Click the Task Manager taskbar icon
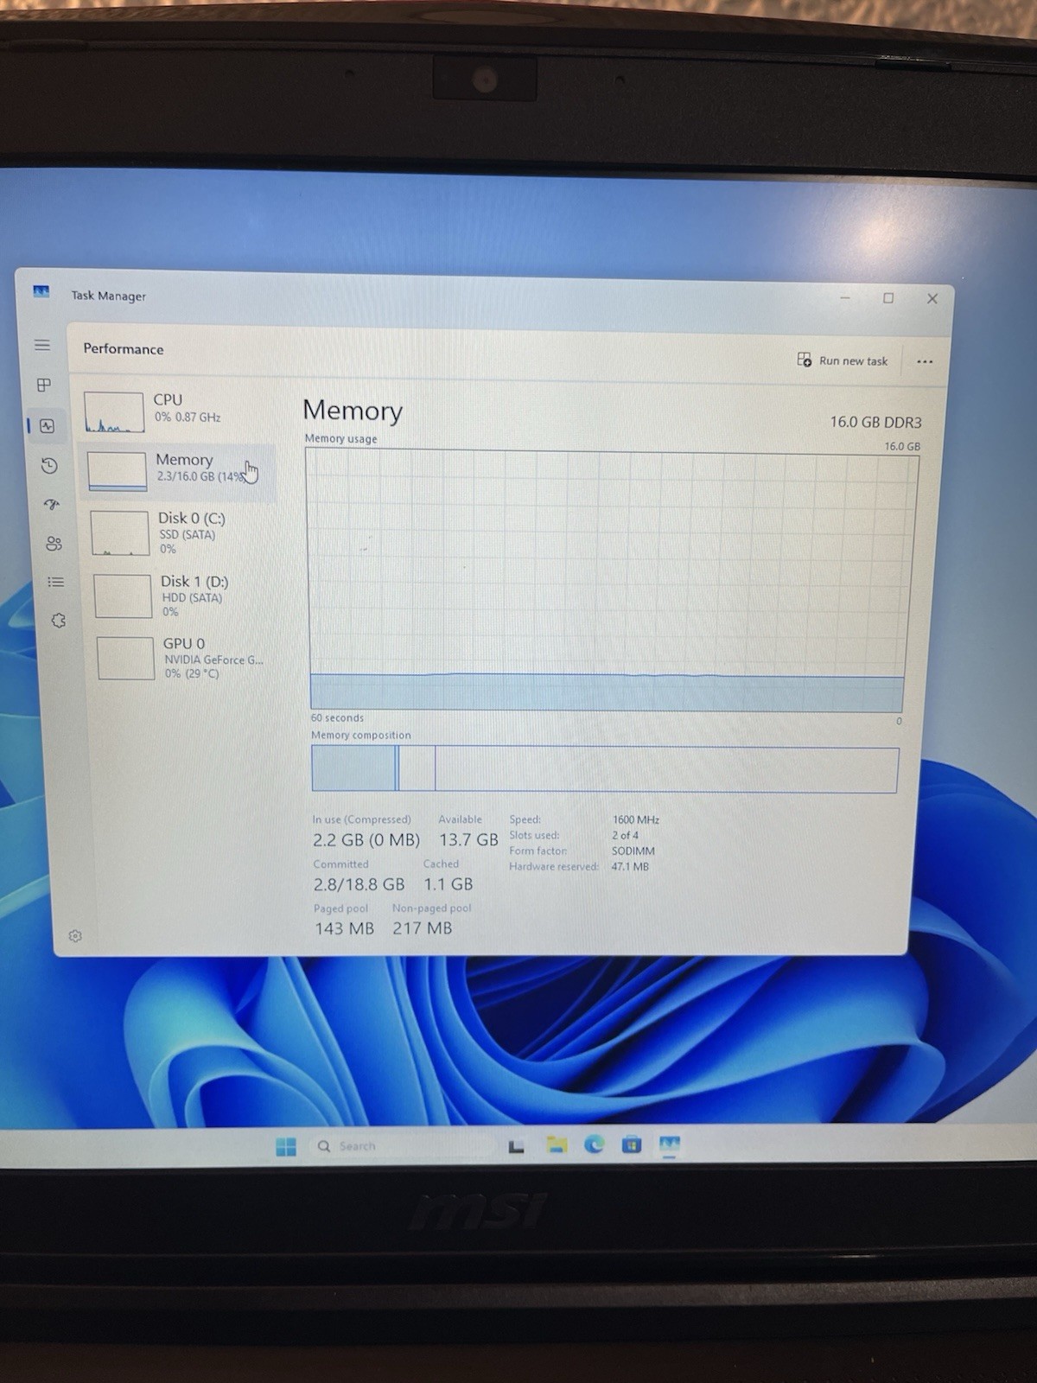 click(x=670, y=1144)
